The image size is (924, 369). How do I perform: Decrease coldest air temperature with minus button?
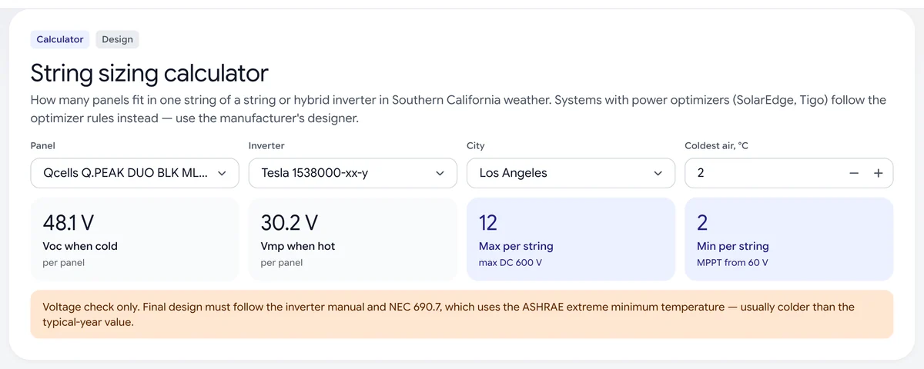point(854,173)
